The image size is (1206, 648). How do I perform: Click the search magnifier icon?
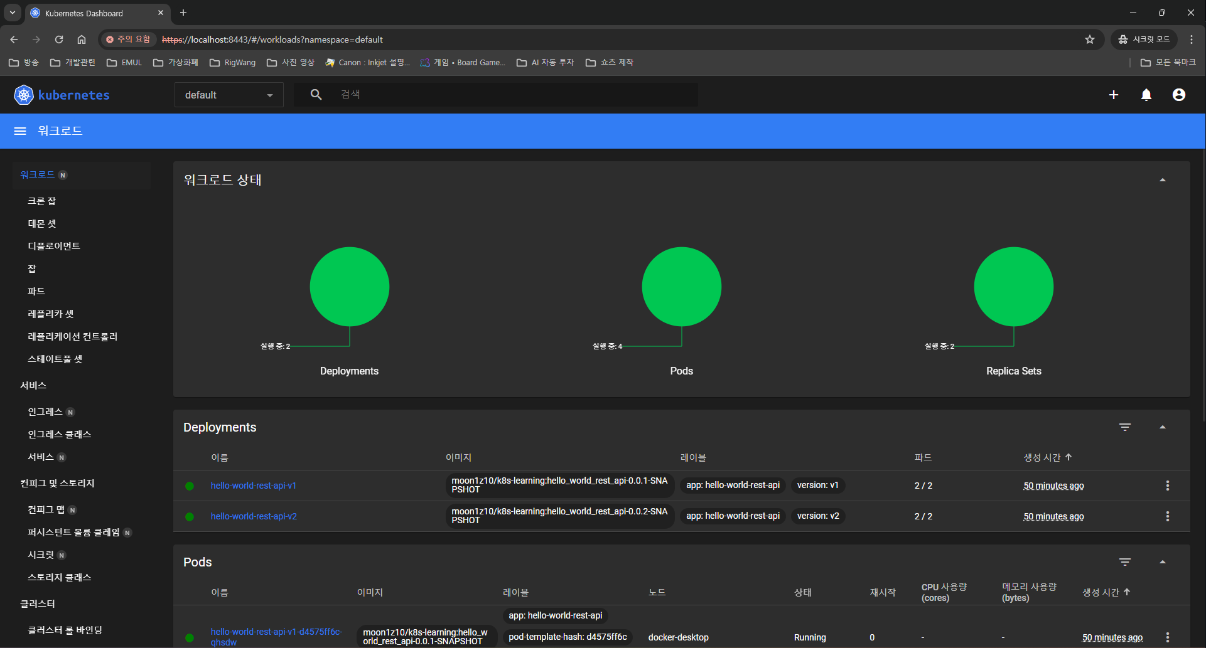coord(316,95)
